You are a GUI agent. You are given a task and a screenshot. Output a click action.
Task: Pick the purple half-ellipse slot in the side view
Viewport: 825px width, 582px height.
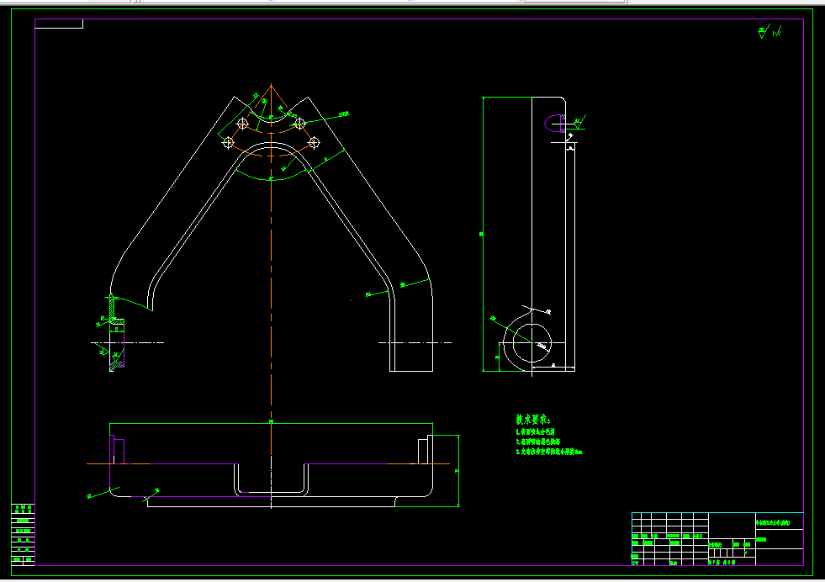[554, 123]
